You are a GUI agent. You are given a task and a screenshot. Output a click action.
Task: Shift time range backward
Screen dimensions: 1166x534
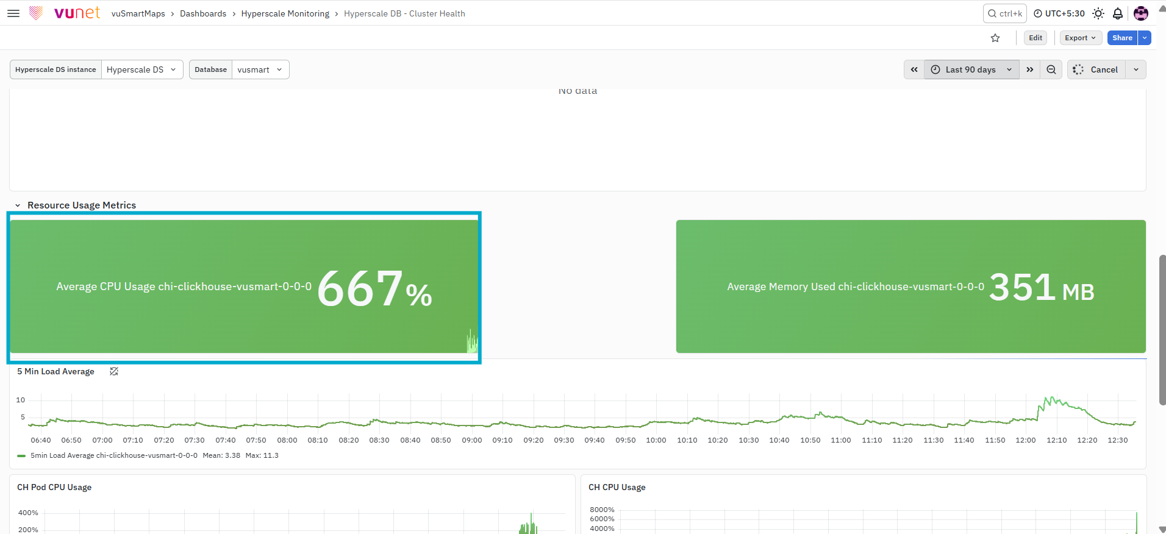click(x=914, y=69)
